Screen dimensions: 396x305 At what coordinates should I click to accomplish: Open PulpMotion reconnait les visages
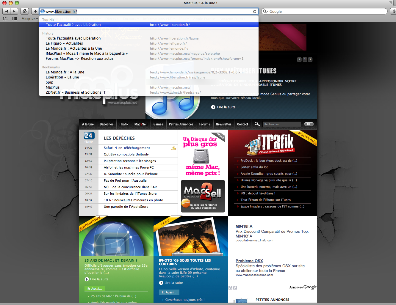click(130, 161)
